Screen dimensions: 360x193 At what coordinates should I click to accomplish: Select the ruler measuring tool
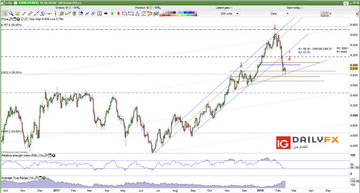pos(30,14)
